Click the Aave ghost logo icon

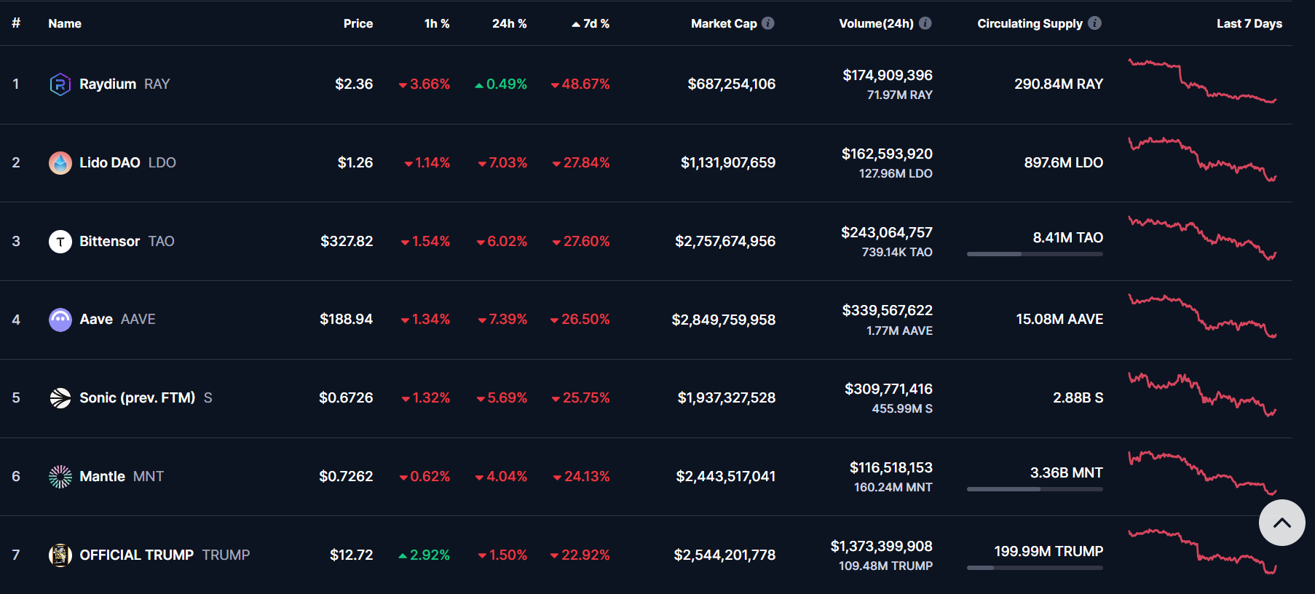[x=60, y=320]
